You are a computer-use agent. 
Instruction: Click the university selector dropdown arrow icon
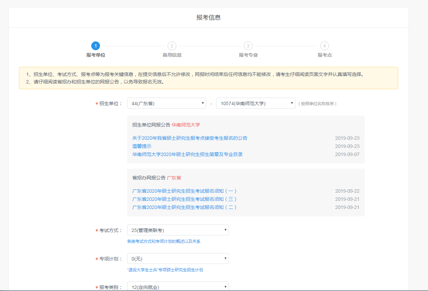292,103
